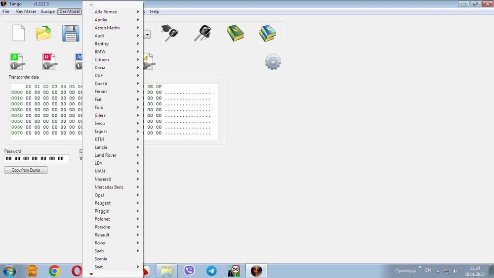Click the Car Model menu
Image resolution: width=494 pixels, height=278 pixels.
click(70, 11)
